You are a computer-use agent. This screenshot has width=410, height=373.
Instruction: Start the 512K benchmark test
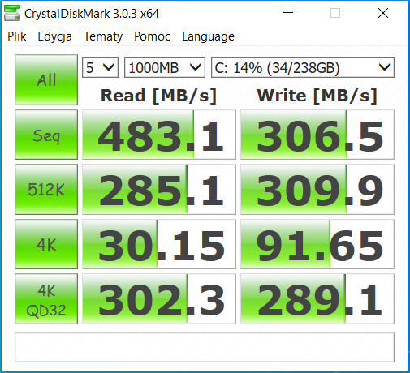coord(46,189)
